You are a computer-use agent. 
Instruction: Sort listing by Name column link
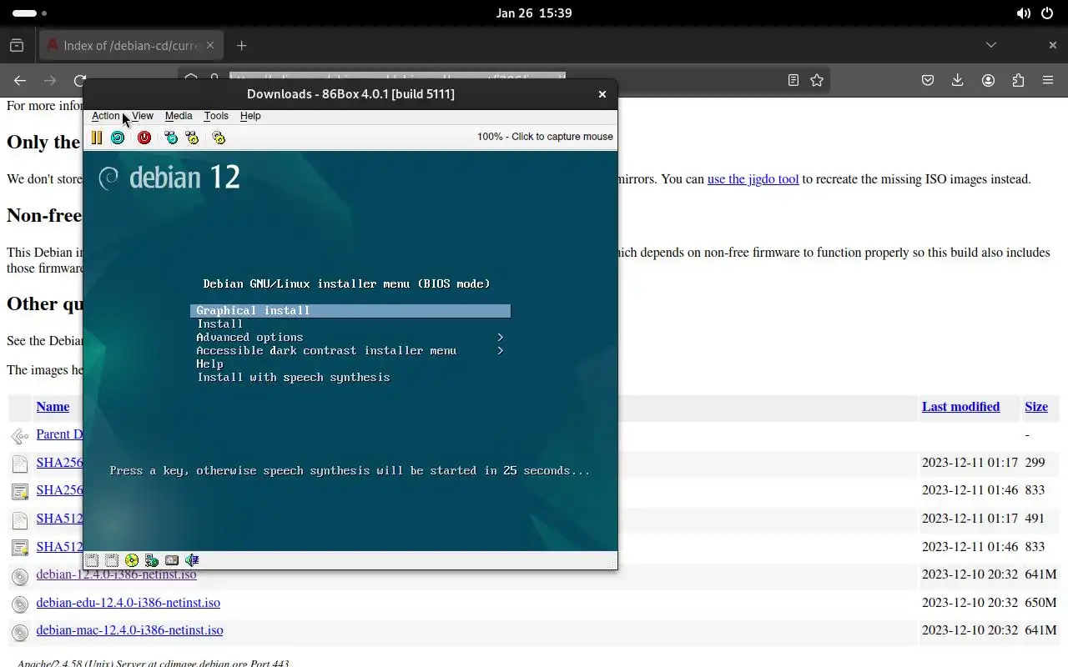pyautogui.click(x=53, y=407)
